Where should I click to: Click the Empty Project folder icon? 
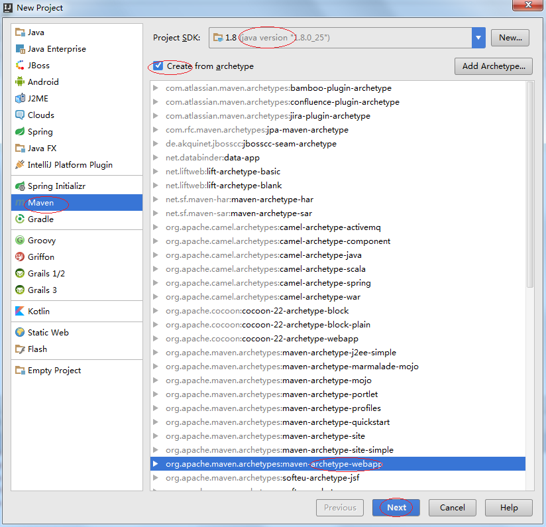[x=20, y=371]
